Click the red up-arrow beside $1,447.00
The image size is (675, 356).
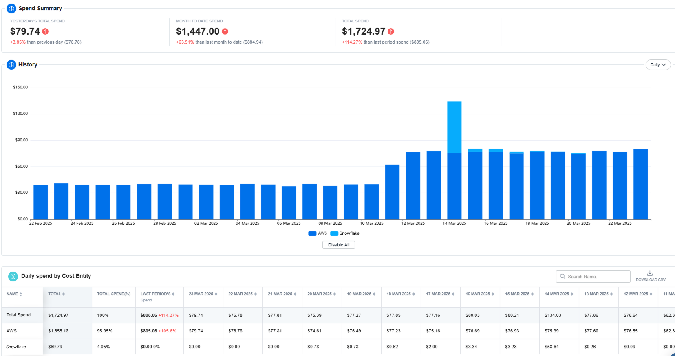pos(225,31)
